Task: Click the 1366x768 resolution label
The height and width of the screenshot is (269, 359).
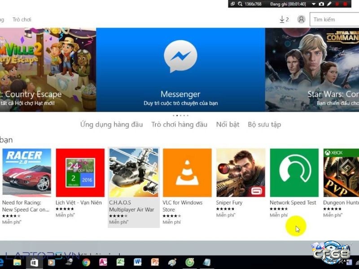Action: pos(253,4)
